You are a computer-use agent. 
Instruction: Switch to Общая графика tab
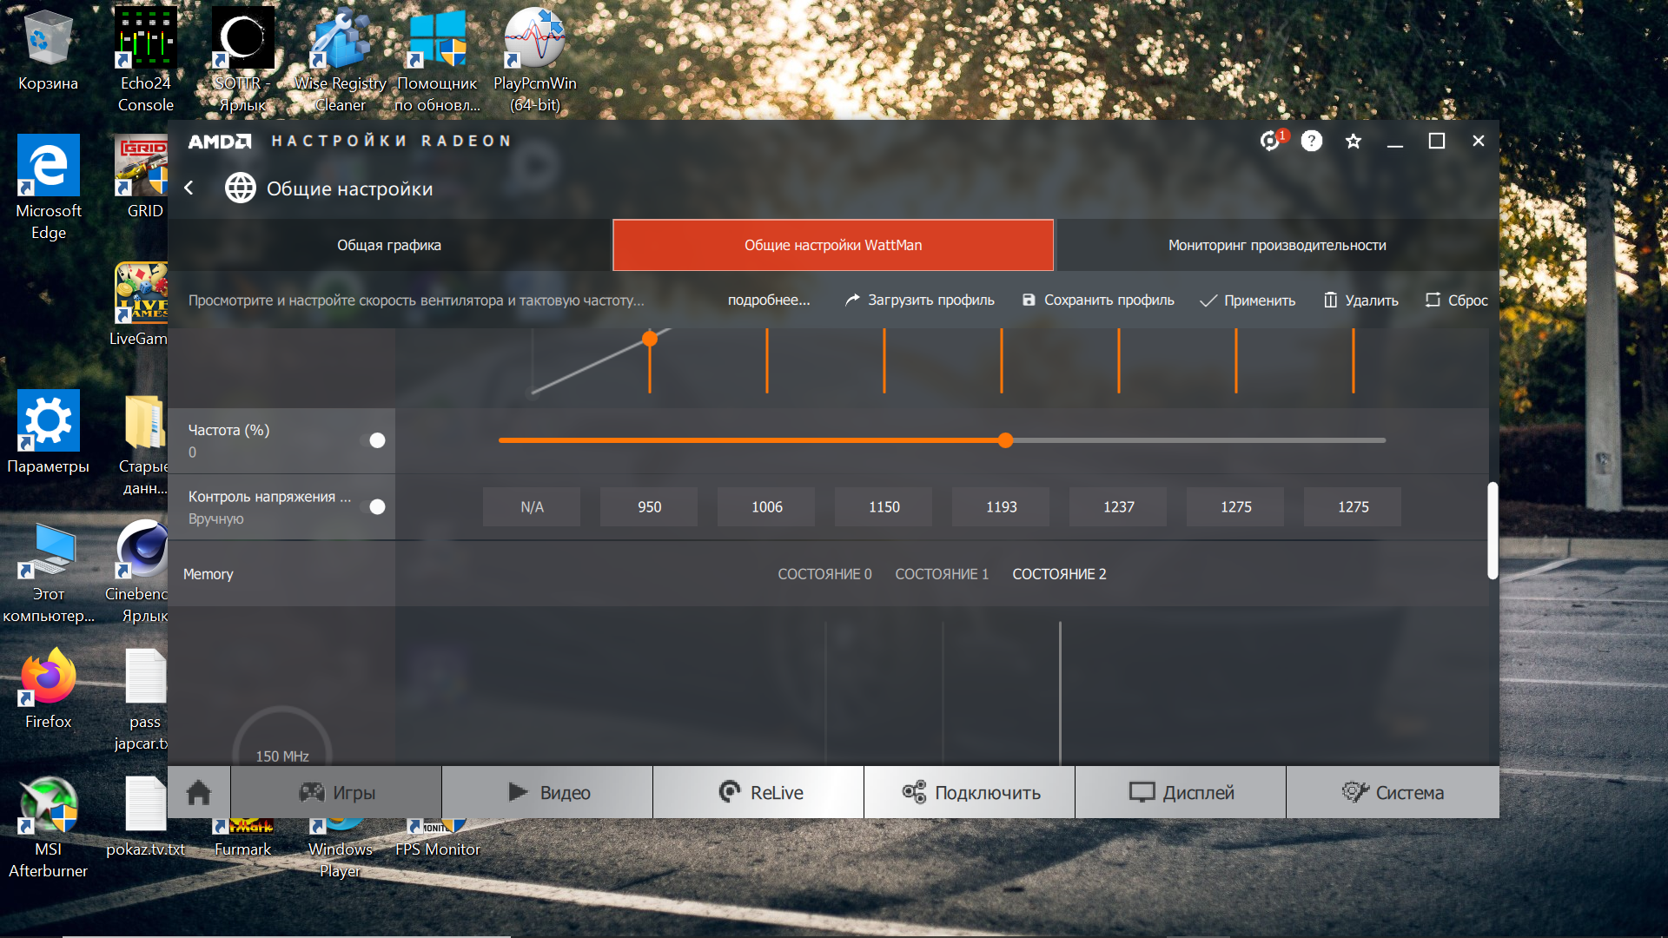[x=389, y=245]
